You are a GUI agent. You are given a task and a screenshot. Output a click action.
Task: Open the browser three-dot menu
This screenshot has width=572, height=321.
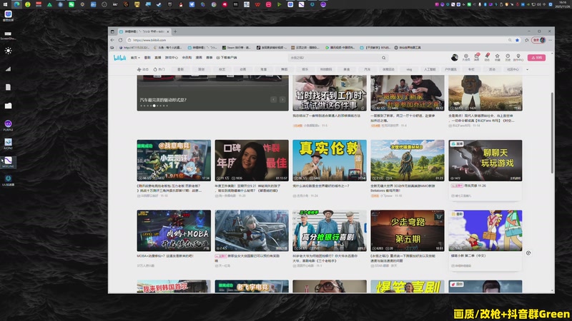550,40
